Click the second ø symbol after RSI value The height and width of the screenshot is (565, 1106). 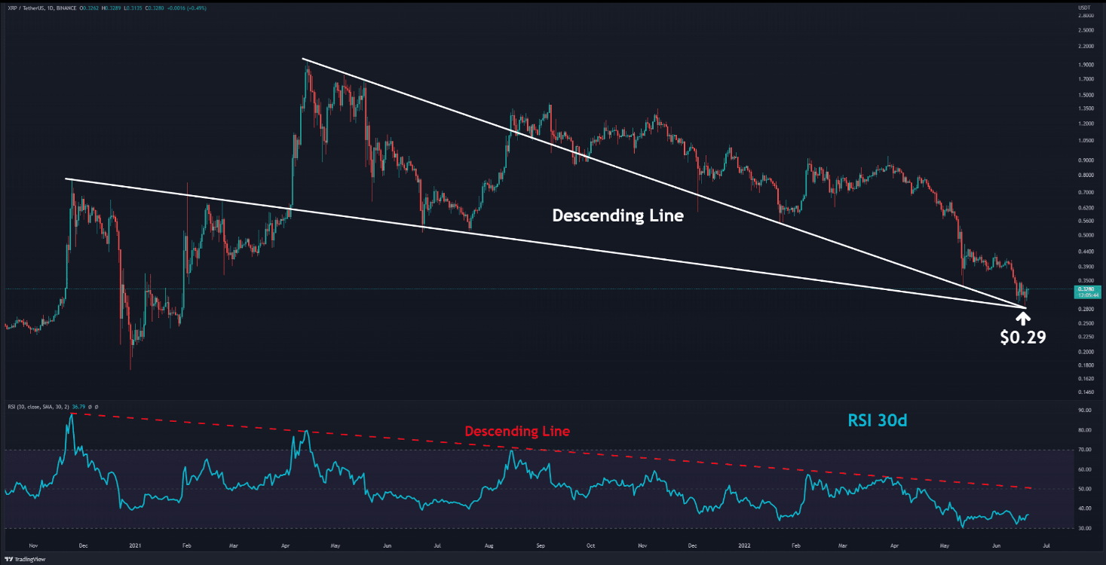pyautogui.click(x=96, y=406)
